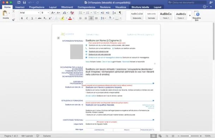Save the document with the floppy disk icon
The image size is (215, 138).
(24, 2)
